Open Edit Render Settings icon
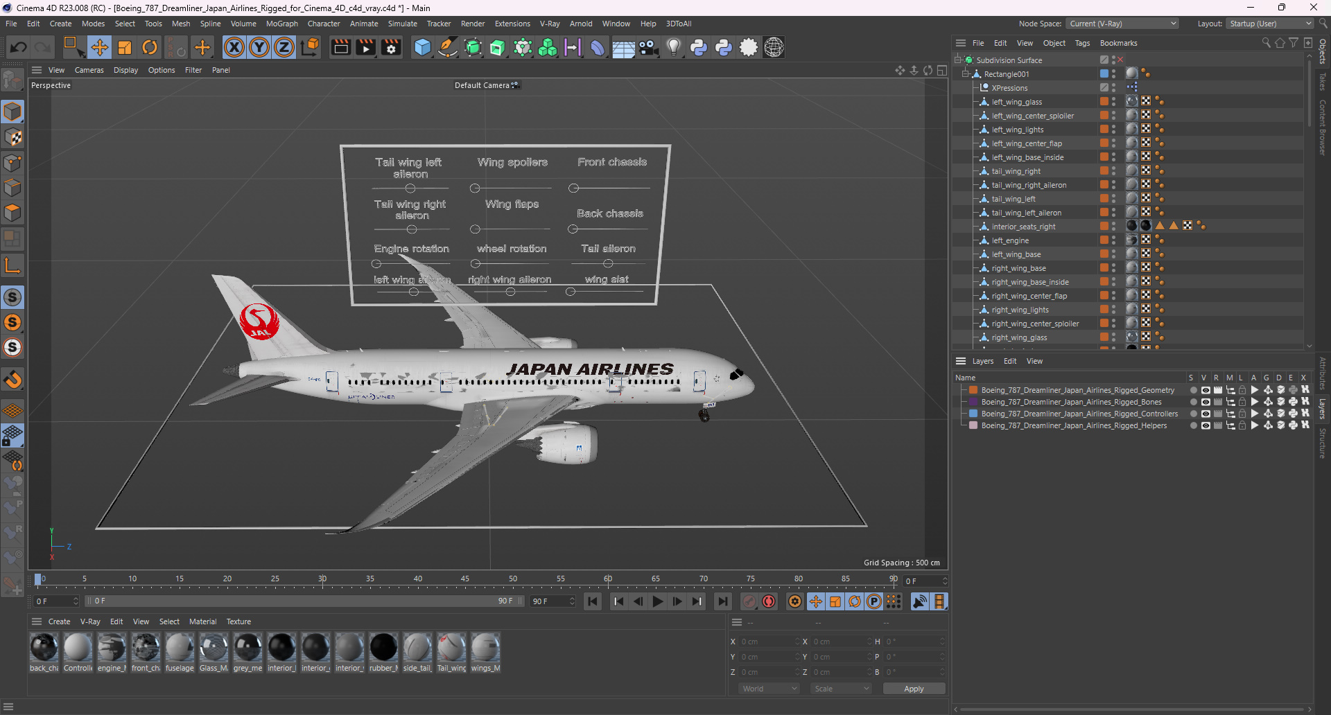 click(x=392, y=47)
